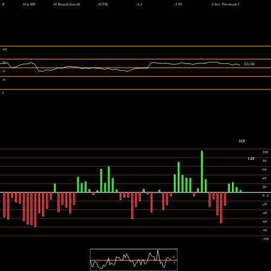
Task: Click the RSI axis label 30
Action: (x=4, y=80)
